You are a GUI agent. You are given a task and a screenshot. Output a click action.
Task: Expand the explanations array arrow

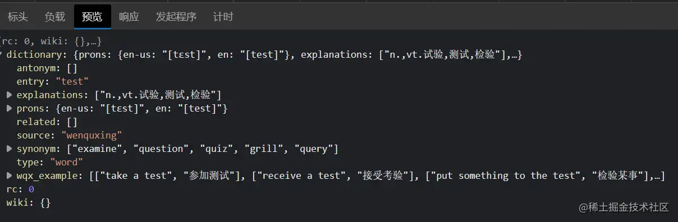coord(10,95)
